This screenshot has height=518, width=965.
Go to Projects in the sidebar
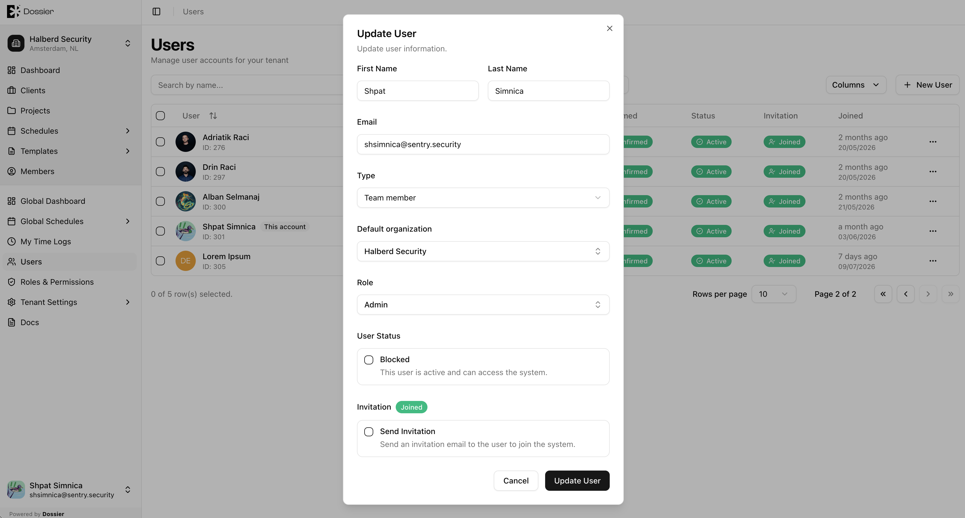click(35, 111)
